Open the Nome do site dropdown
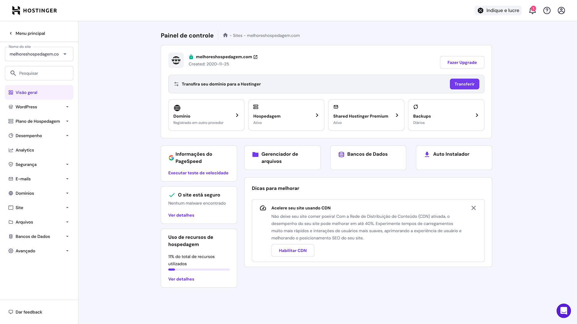577x324 pixels. 39,54
